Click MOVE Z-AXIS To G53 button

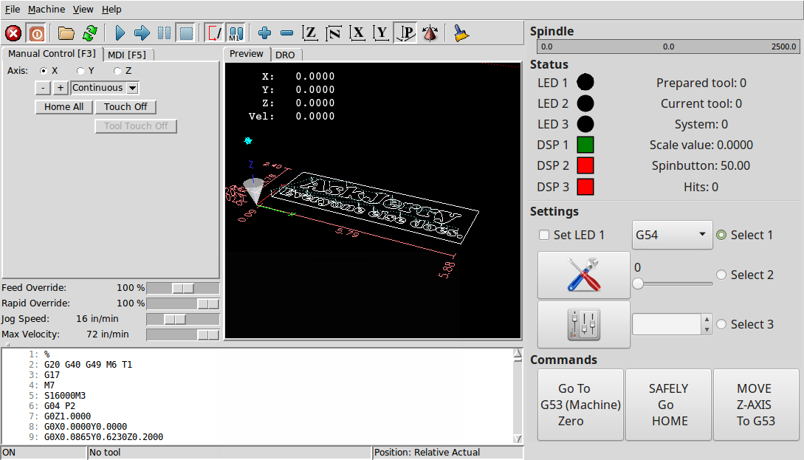coord(756,405)
